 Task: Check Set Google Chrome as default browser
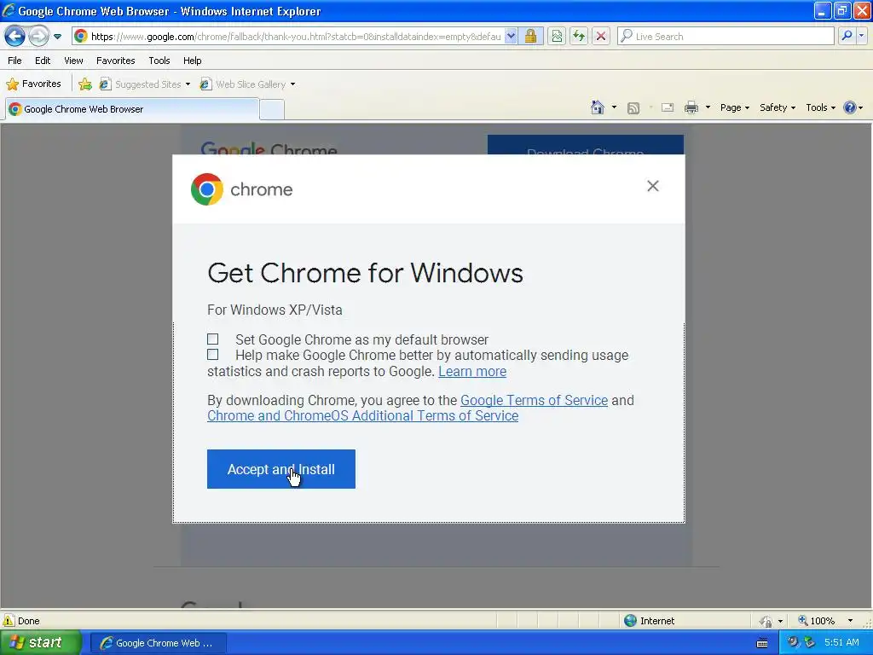(212, 339)
